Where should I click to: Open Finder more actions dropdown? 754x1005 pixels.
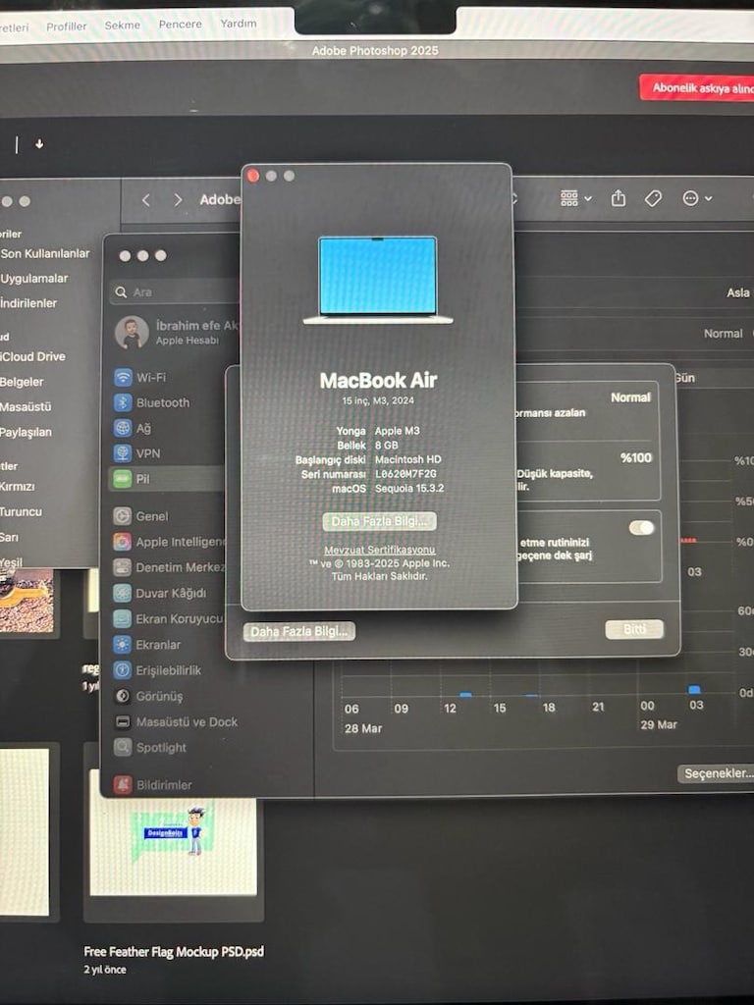pos(697,198)
